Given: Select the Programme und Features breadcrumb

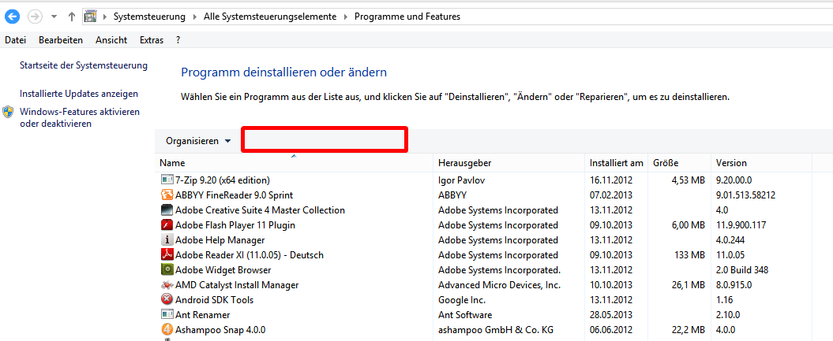Looking at the screenshot, I should (x=407, y=17).
